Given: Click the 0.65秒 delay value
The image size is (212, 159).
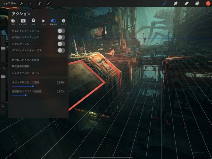Looking at the screenshot, I should 61,82.
